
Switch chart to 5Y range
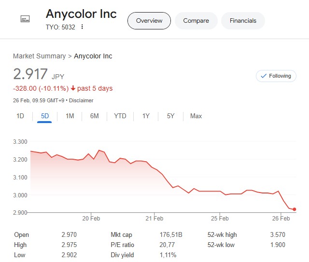(x=170, y=116)
